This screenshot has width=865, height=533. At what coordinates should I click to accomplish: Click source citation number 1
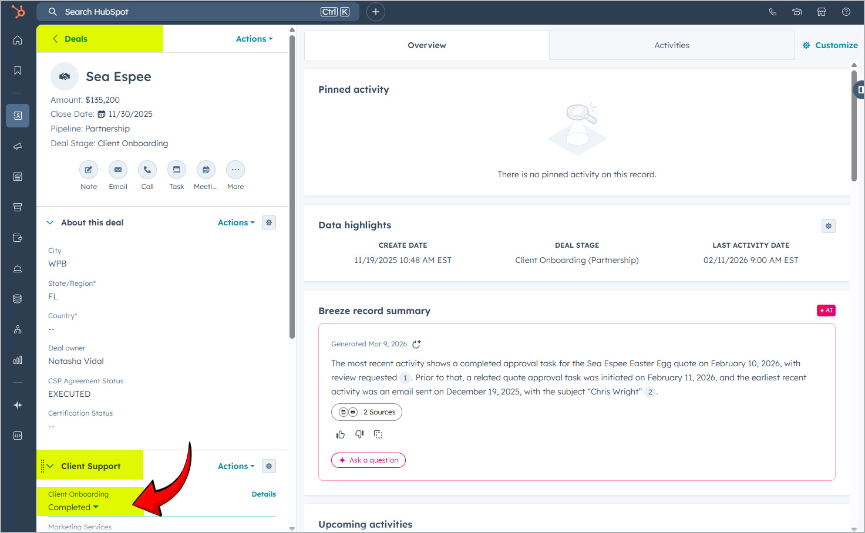point(405,378)
